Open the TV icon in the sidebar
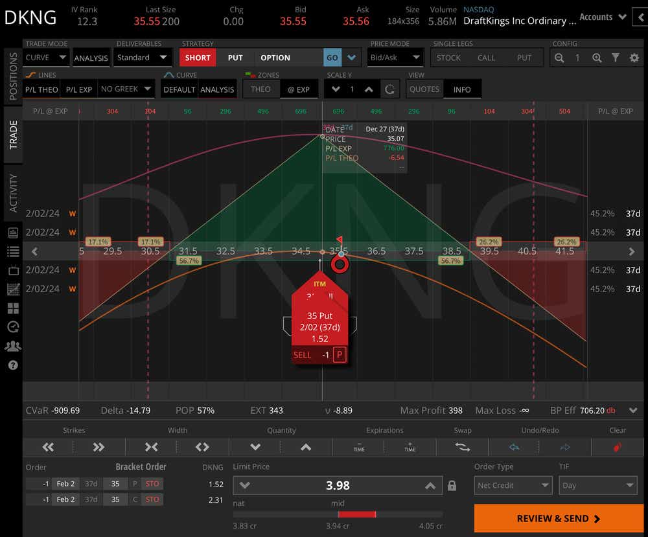 coord(13,271)
